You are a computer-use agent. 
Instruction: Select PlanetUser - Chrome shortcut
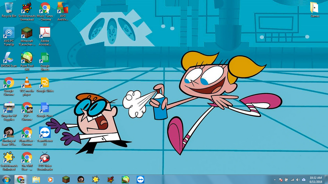(x=27, y=136)
